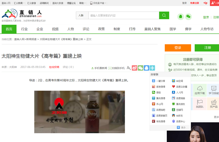Select QQ好友 in share popup
The height and width of the screenshot is (142, 219).
[177, 115]
